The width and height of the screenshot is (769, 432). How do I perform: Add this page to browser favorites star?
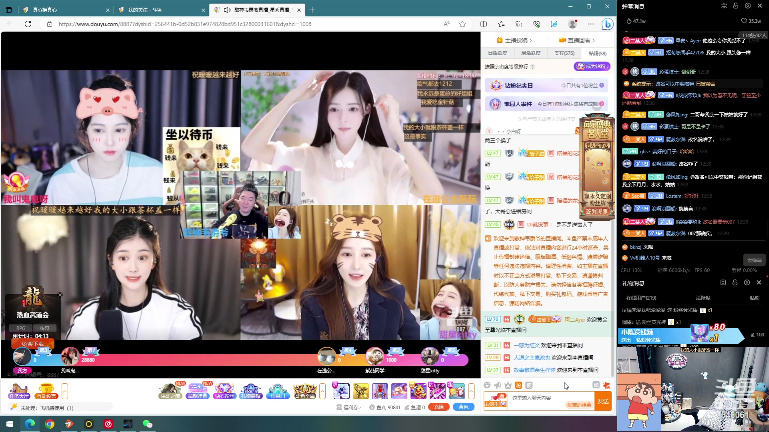pyautogui.click(x=463, y=24)
